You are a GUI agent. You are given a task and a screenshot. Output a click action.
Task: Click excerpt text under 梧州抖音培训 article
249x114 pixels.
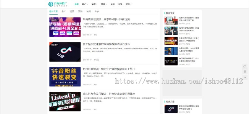click(120, 75)
